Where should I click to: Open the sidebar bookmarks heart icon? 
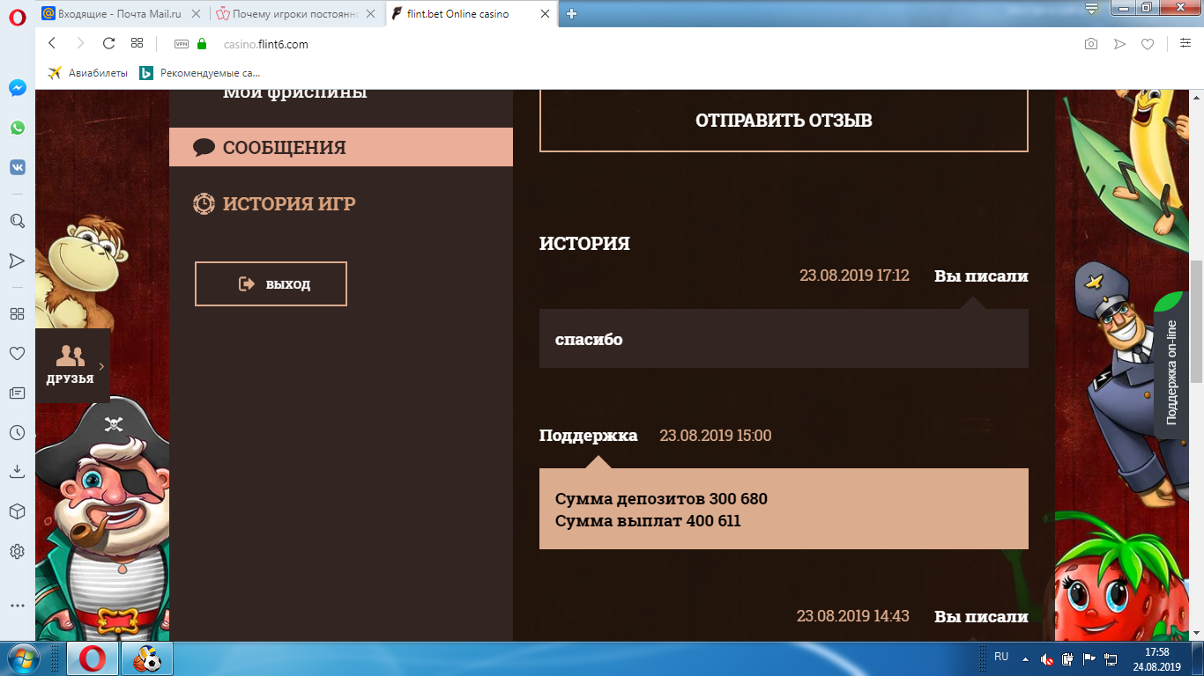(x=17, y=353)
